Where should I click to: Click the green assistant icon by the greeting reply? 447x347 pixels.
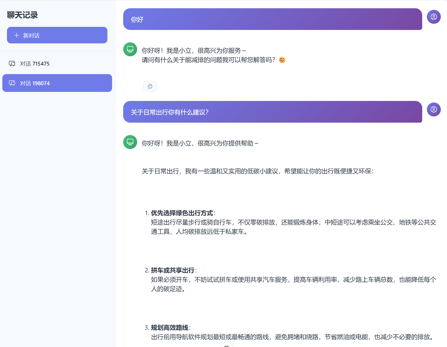click(130, 49)
